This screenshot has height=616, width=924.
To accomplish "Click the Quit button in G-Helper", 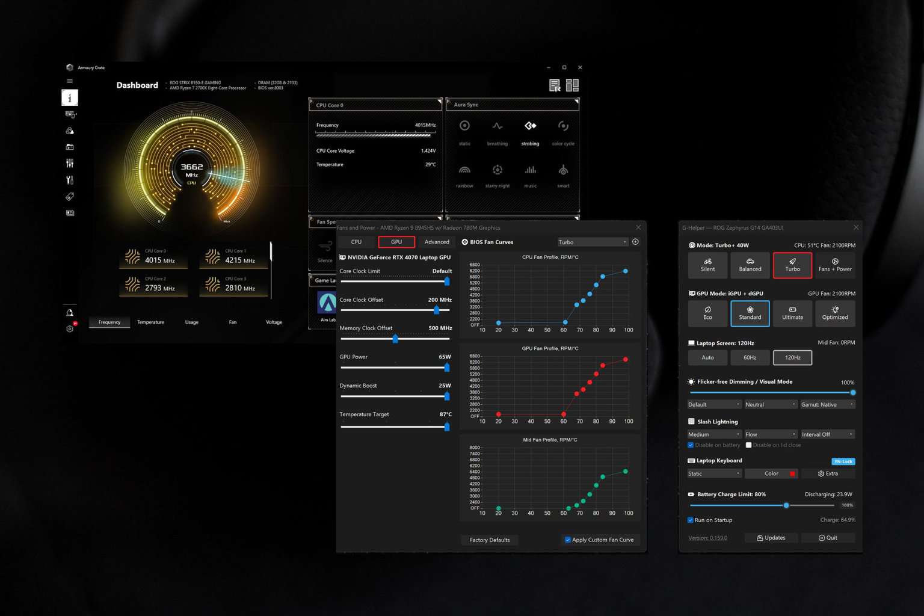I will pyautogui.click(x=828, y=538).
